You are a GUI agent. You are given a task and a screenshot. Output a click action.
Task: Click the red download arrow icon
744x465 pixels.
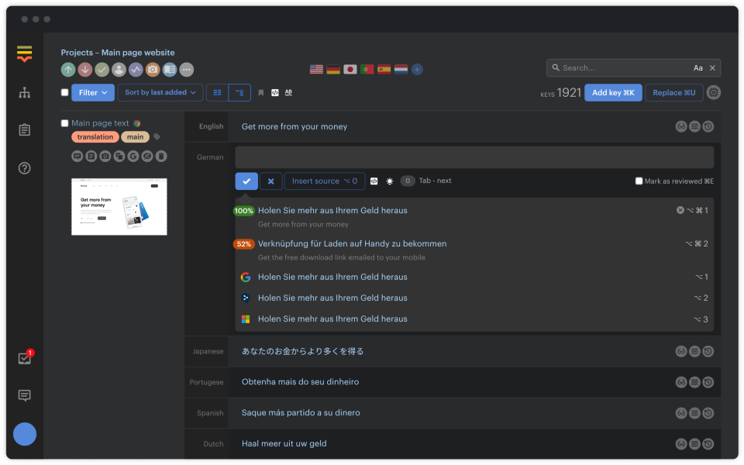tap(85, 70)
